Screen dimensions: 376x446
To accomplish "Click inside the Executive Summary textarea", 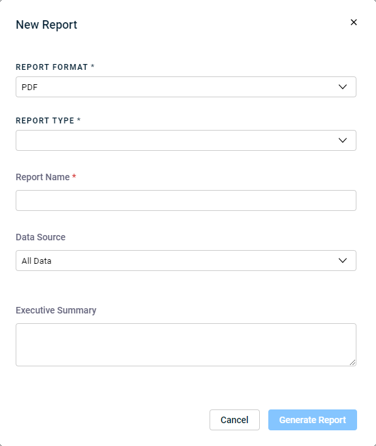I will [186, 345].
